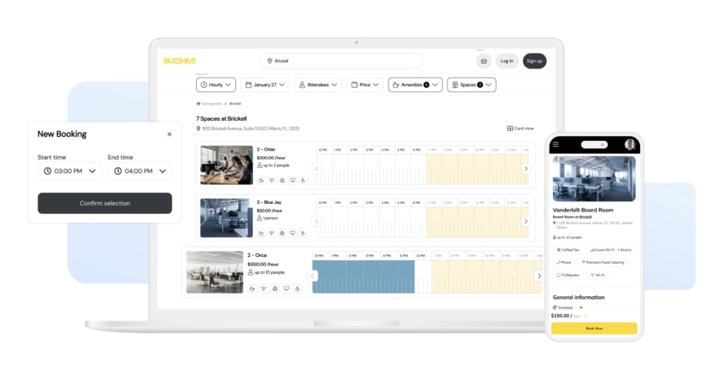Click the BUZZHIVE logo
This screenshot has height=374, width=723.
coord(180,61)
